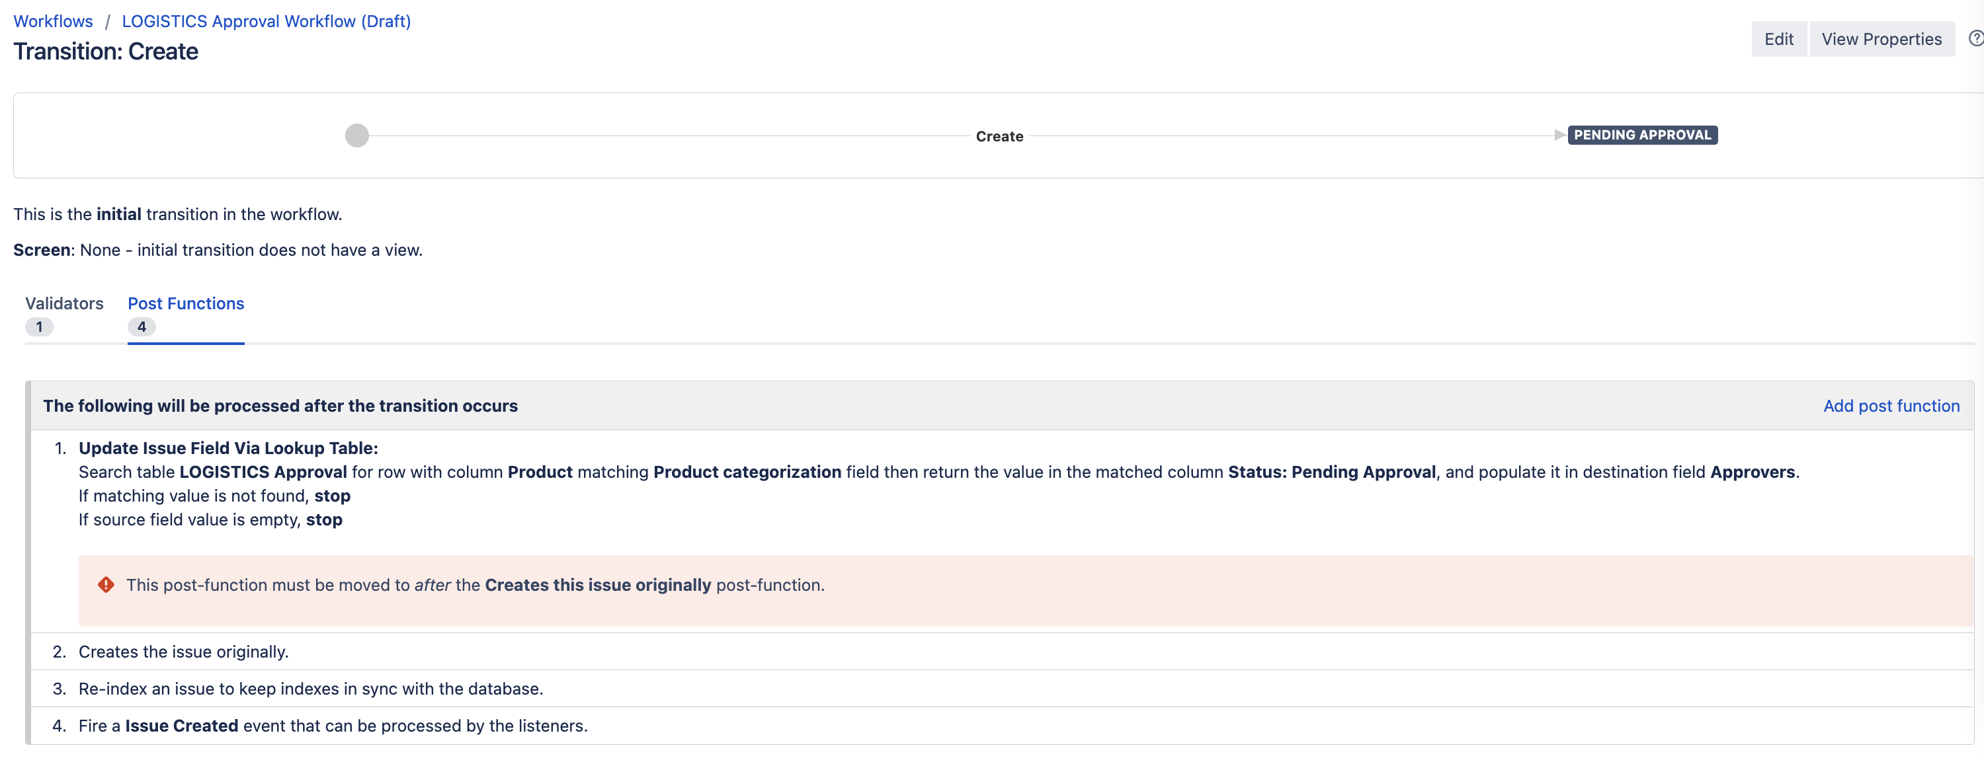Open LOGISTICS Approval Workflow (Draft) link
This screenshot has height=764, width=1984.
tap(267, 20)
